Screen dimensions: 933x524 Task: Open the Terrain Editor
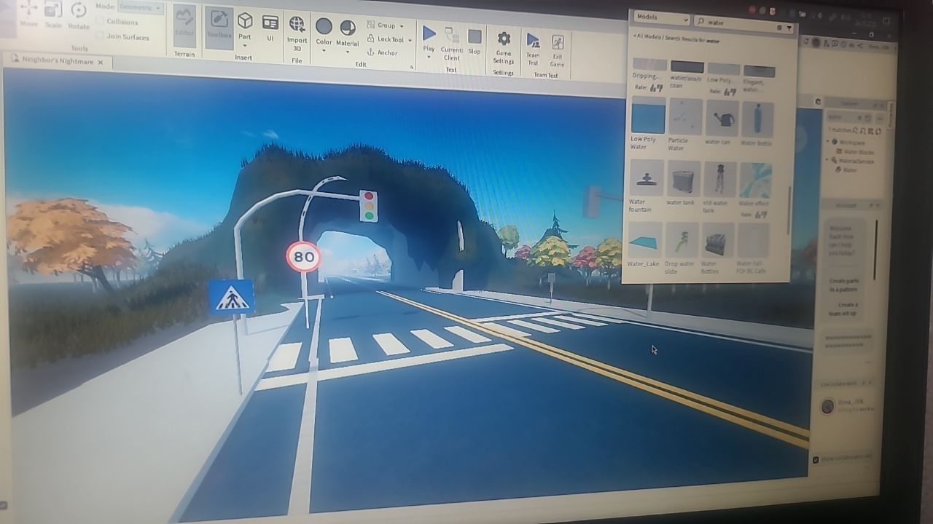[184, 26]
